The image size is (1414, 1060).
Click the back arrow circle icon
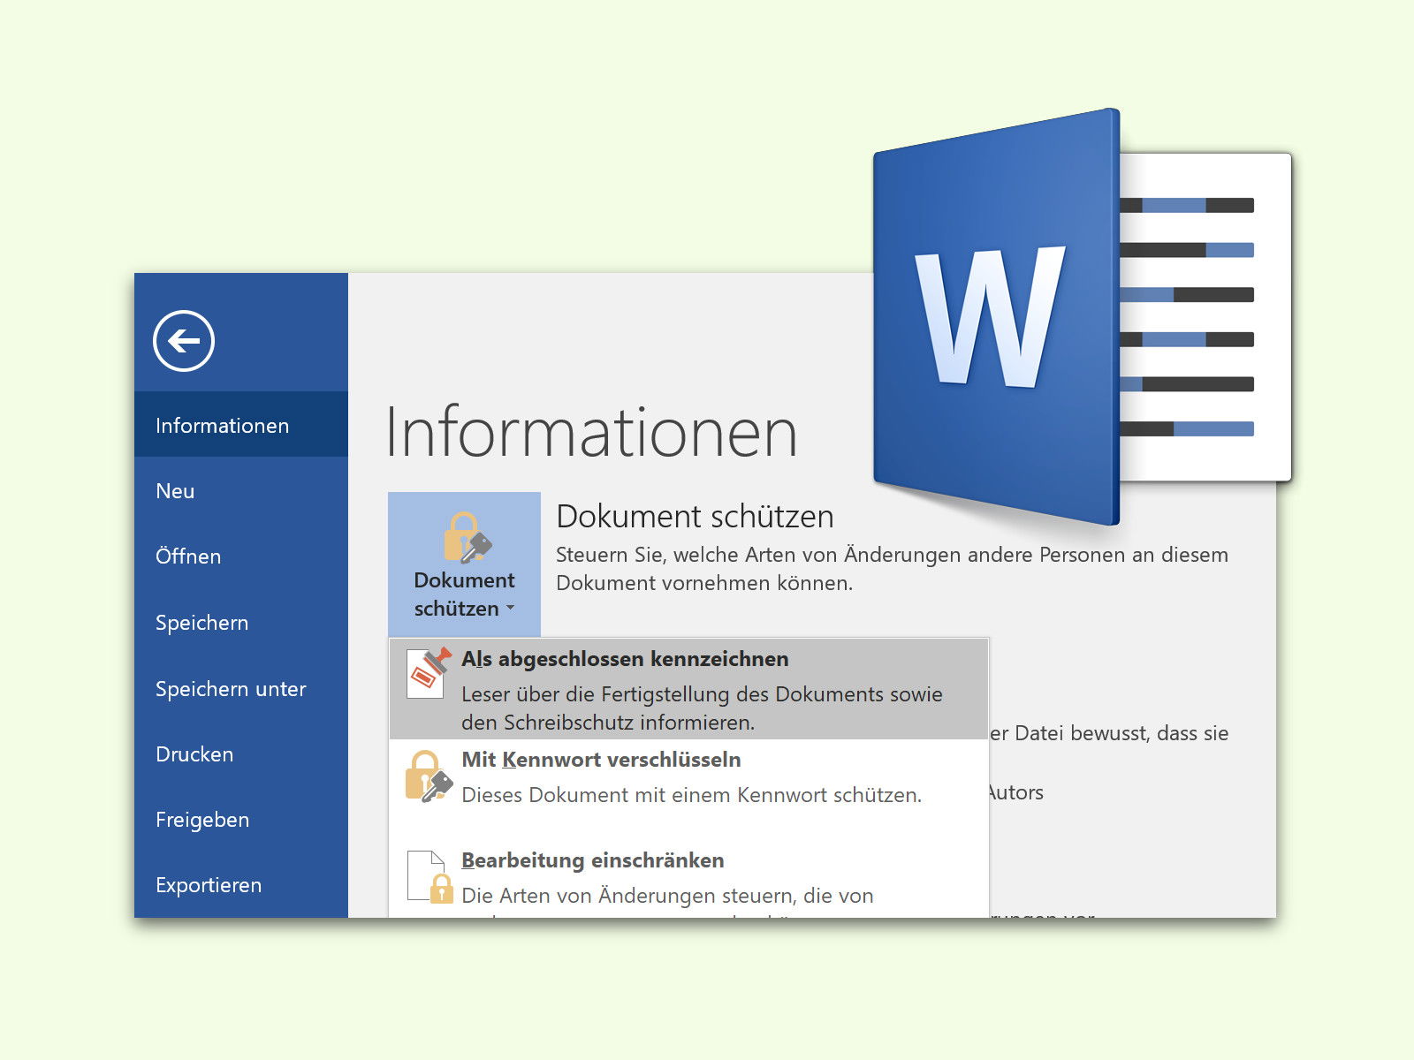[184, 341]
